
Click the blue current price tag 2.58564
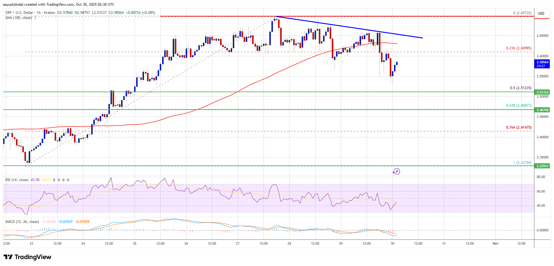click(542, 62)
